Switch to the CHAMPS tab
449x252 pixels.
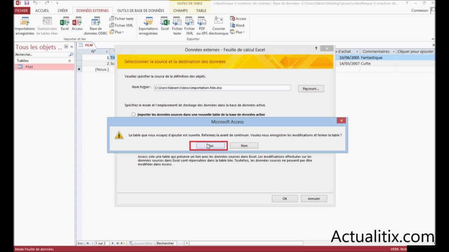(x=180, y=10)
